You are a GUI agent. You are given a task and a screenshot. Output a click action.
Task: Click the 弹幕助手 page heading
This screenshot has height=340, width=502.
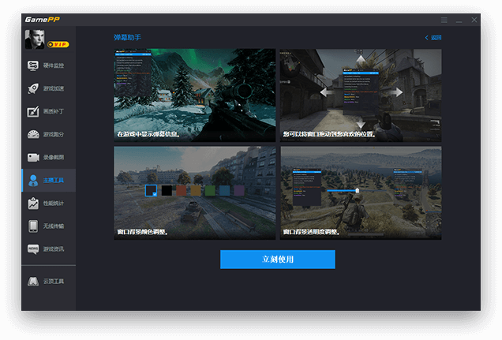coord(127,37)
